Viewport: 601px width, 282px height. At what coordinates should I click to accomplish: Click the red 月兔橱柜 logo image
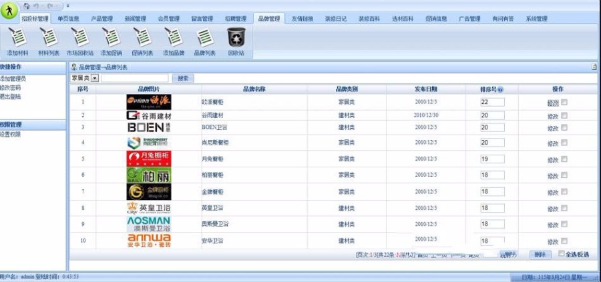(x=149, y=159)
